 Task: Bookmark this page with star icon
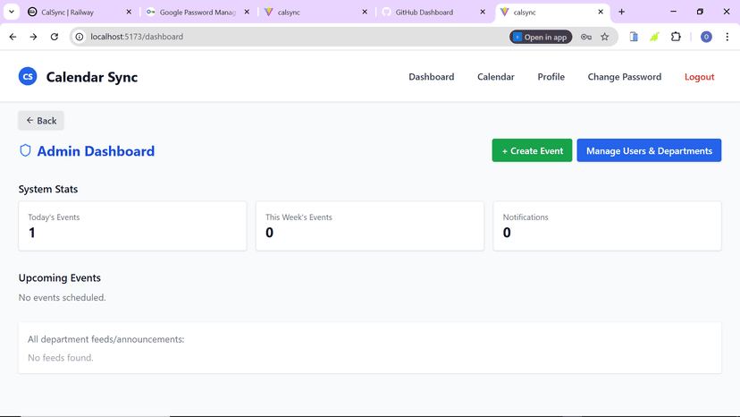(x=604, y=37)
